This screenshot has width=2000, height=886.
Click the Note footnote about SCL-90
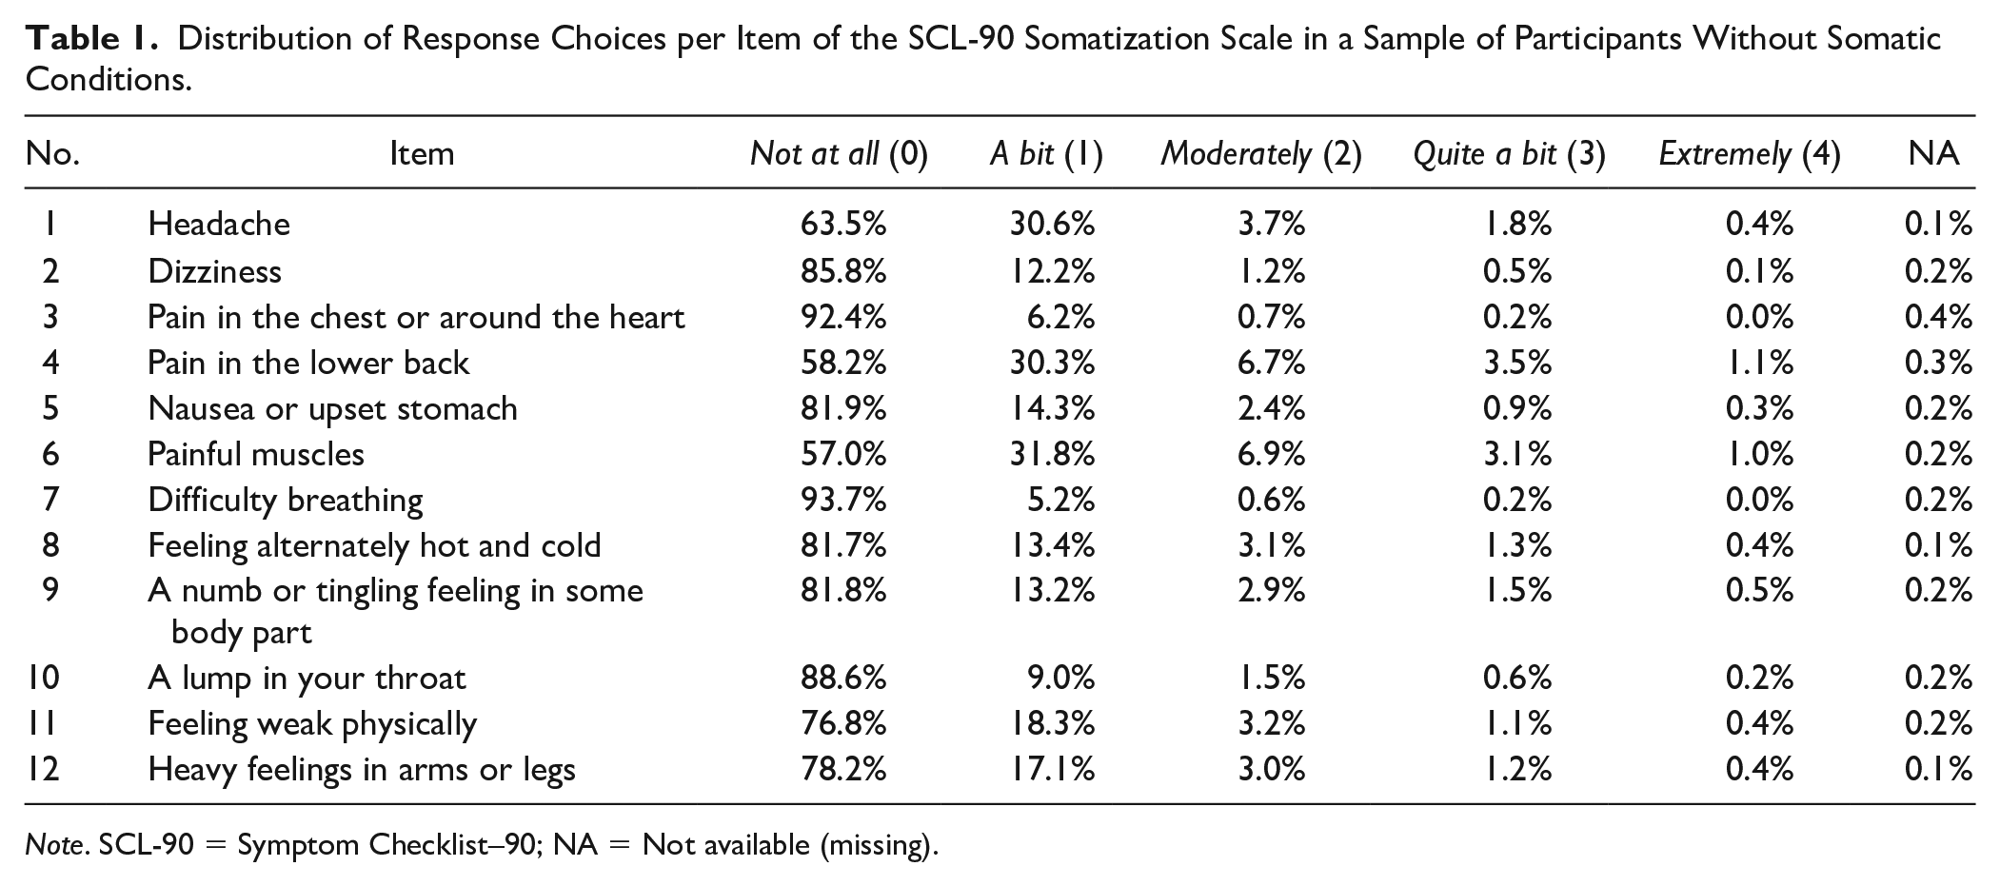pos(482,844)
